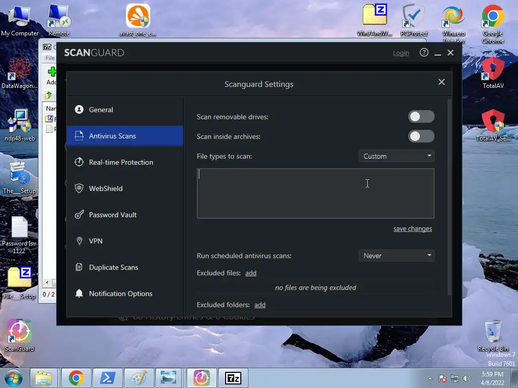Viewport: 518px width, 388px height.
Task: Click taskbar clock showing 5:59 PM
Action: (493, 378)
